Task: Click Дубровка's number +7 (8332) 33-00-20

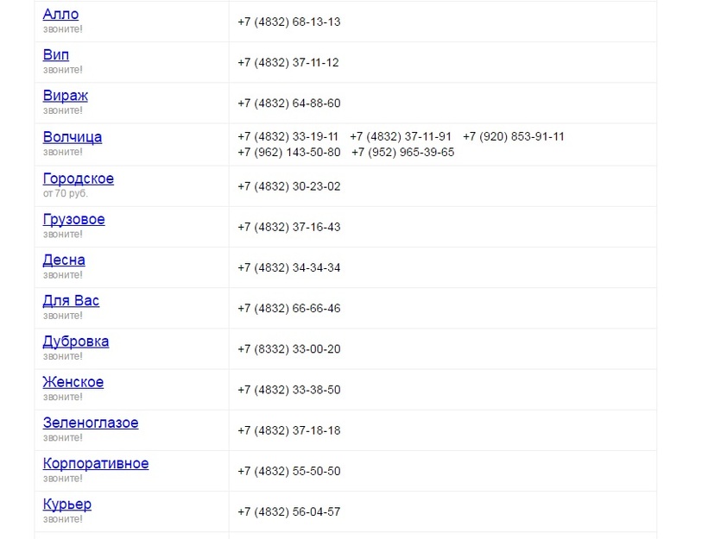Action: [289, 349]
